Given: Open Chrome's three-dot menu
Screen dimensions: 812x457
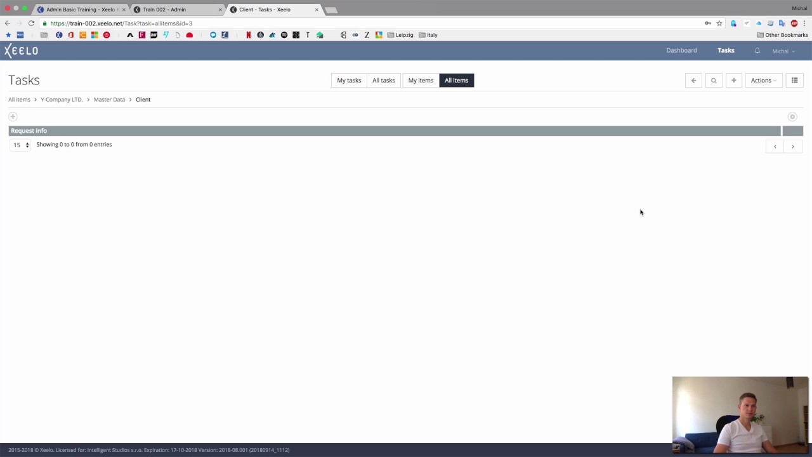Looking at the screenshot, I should coord(804,23).
